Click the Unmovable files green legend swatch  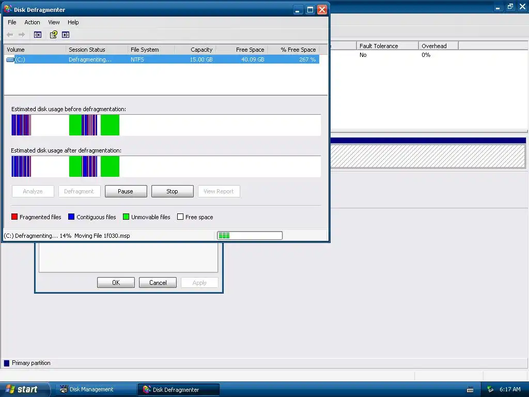point(126,217)
